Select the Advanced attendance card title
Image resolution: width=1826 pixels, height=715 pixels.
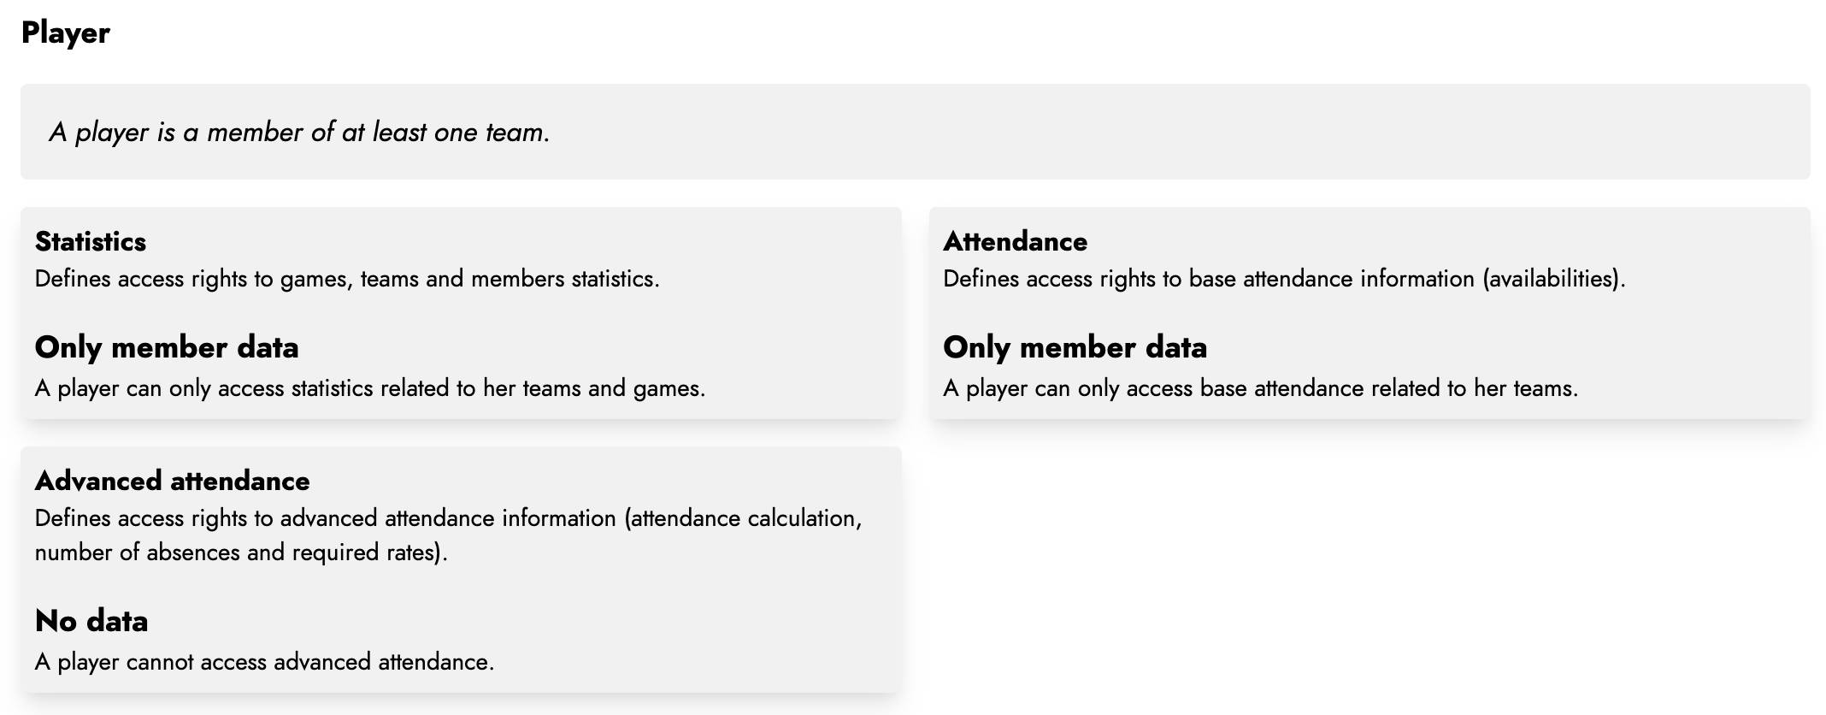click(x=172, y=481)
